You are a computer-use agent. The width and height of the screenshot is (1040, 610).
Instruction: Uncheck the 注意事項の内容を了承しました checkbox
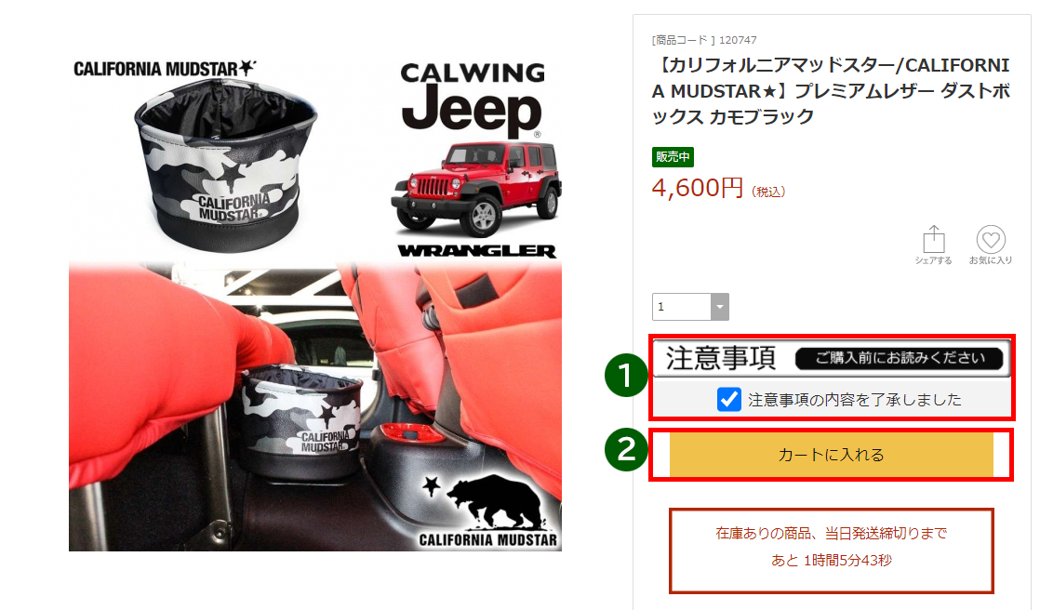coord(729,399)
